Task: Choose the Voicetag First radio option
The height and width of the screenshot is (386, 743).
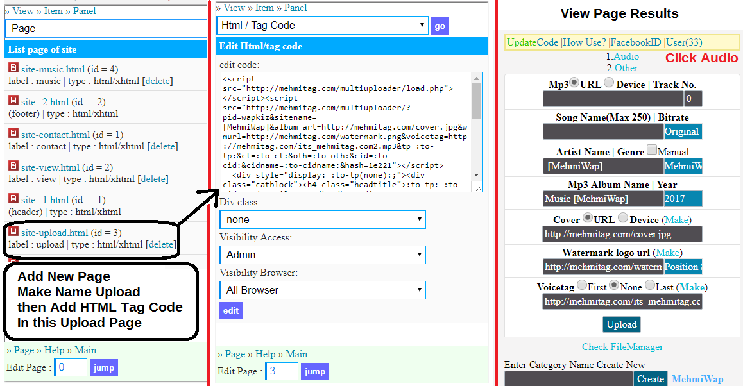Action: [x=582, y=286]
